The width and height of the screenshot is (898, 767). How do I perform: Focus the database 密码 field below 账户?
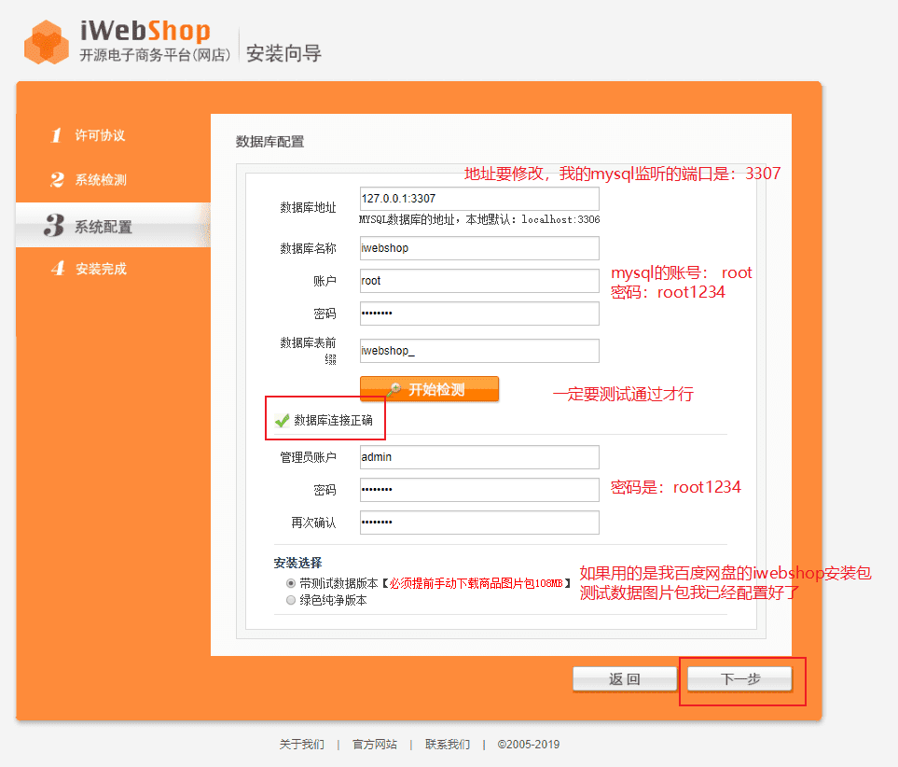point(479,314)
